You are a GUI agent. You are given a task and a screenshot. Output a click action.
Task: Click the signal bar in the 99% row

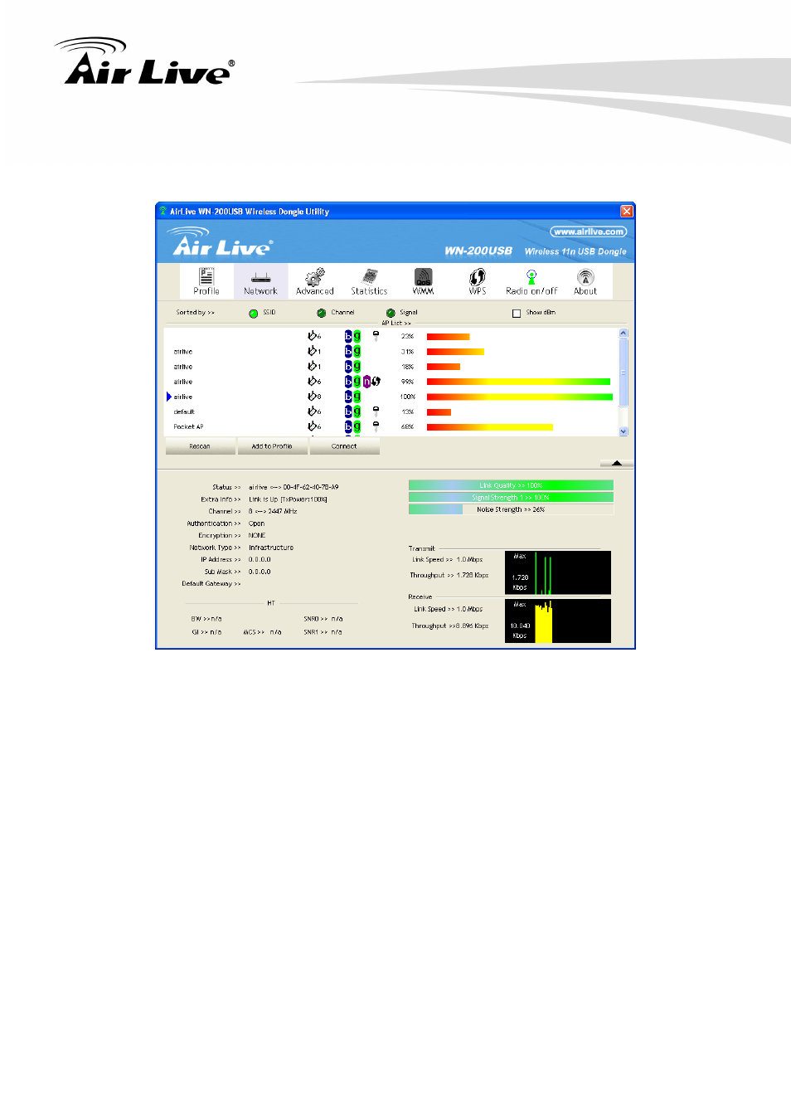click(518, 382)
